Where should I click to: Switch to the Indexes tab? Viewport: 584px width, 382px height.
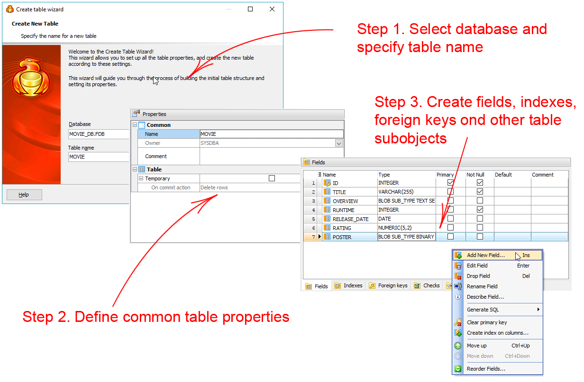coord(348,285)
